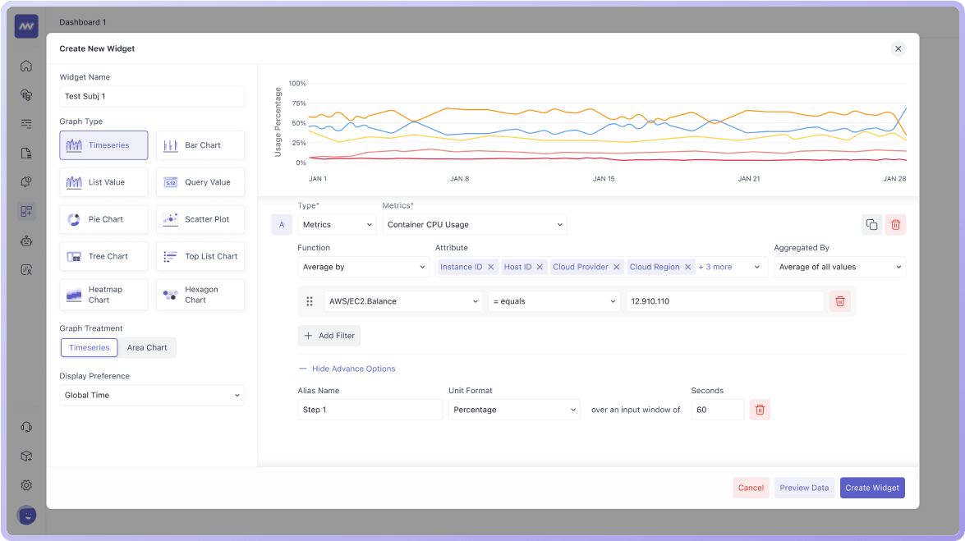Open the robot sidebar icon
Viewport: 965px width, 541px height.
[x=25, y=241]
